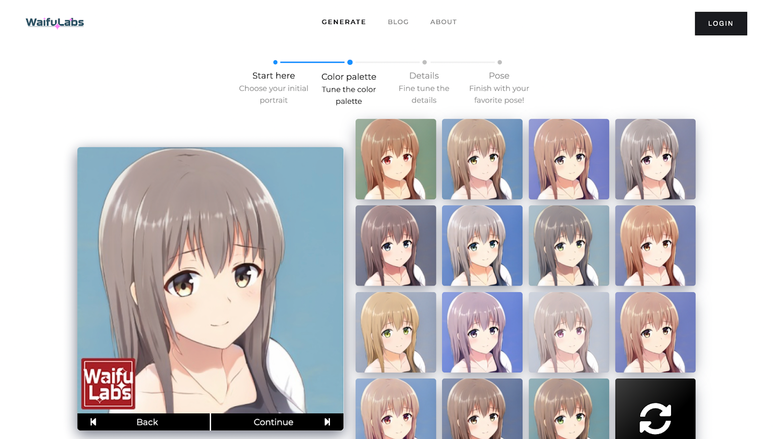Pick the red-eyed portrait with green background
The height and width of the screenshot is (439, 773).
point(396,159)
